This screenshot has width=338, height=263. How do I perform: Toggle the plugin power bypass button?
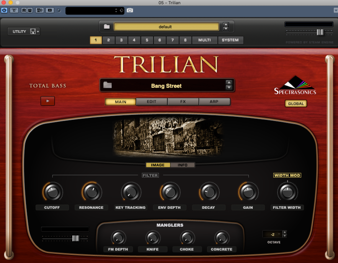4,10
